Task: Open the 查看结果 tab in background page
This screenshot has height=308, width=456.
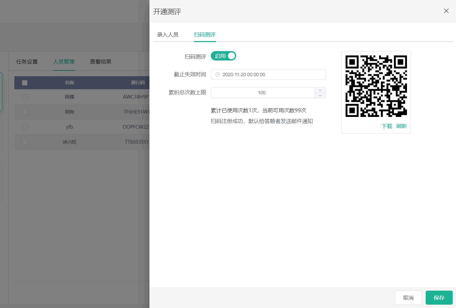Action: click(101, 61)
